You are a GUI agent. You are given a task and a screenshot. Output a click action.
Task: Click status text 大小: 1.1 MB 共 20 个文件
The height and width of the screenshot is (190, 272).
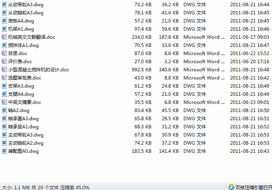pyautogui.click(x=30, y=187)
